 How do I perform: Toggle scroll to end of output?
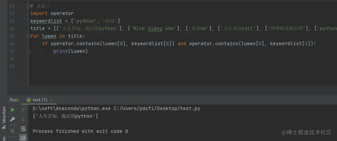coord(23,138)
